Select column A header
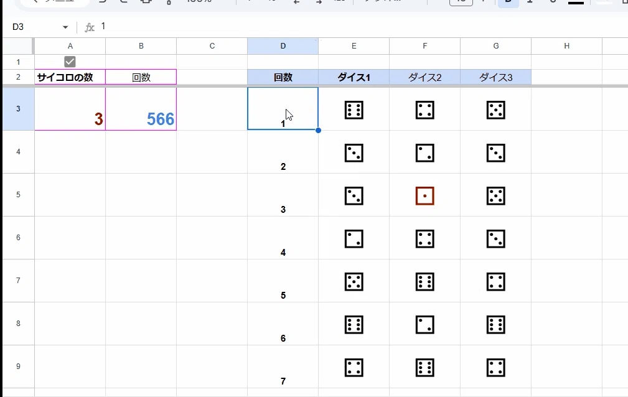 [70, 46]
